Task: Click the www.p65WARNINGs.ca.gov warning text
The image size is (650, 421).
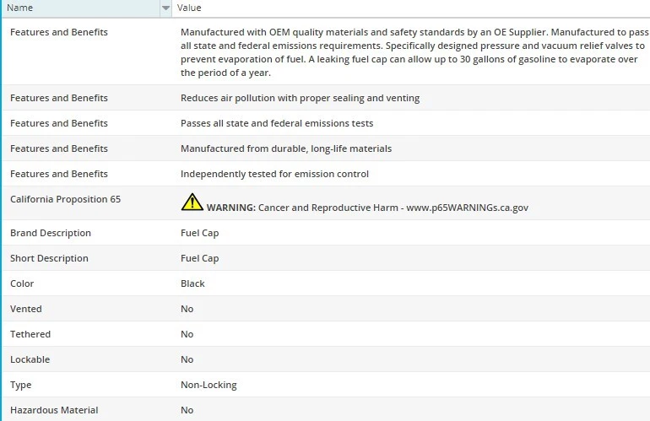Action: pos(467,208)
